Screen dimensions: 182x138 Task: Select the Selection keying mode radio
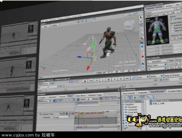coord(172,31)
